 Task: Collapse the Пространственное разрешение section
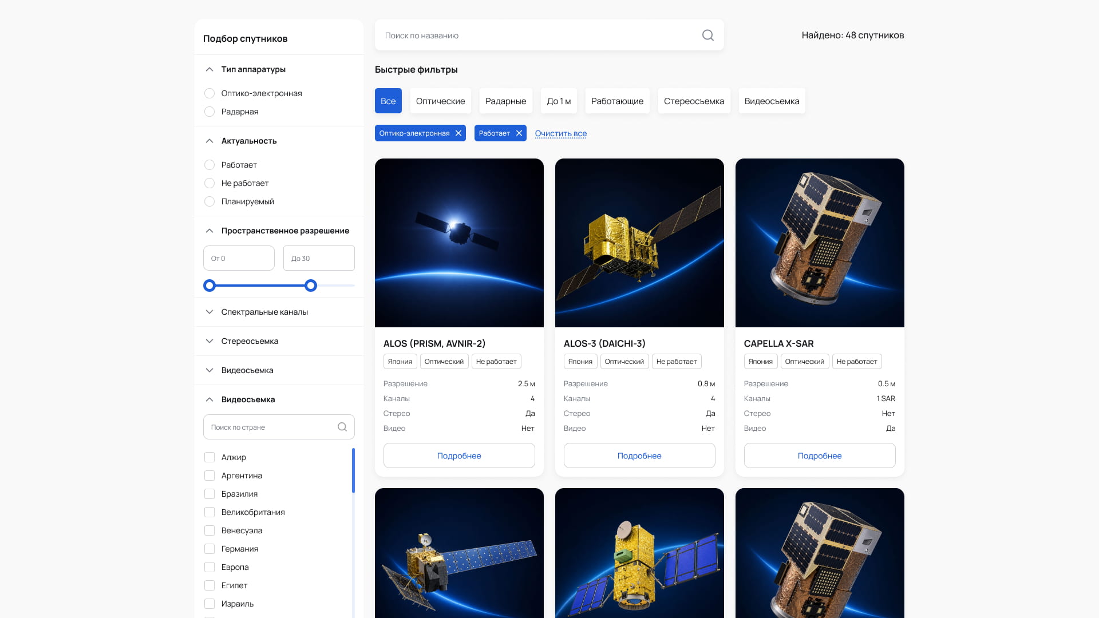[x=209, y=231]
